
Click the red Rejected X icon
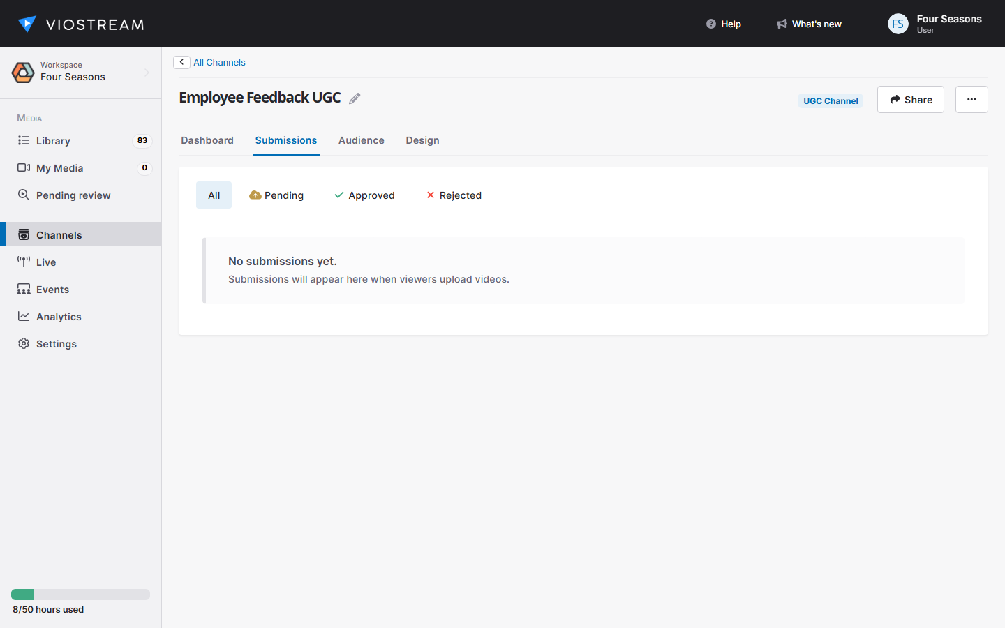click(431, 195)
